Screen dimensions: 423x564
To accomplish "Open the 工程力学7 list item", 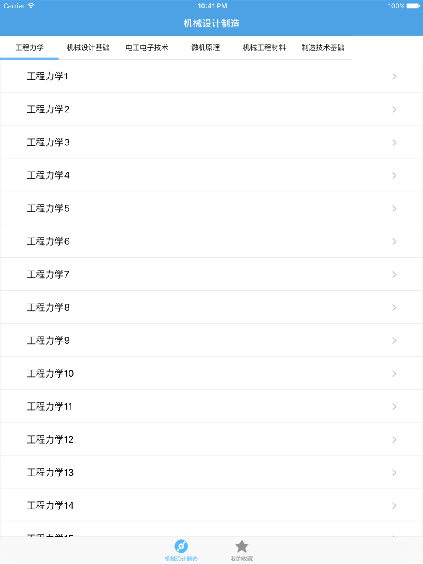I will pyautogui.click(x=211, y=274).
